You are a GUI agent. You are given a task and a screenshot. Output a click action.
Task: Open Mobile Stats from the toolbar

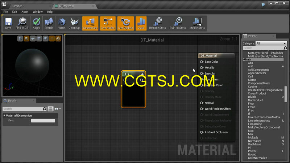coord(197,23)
